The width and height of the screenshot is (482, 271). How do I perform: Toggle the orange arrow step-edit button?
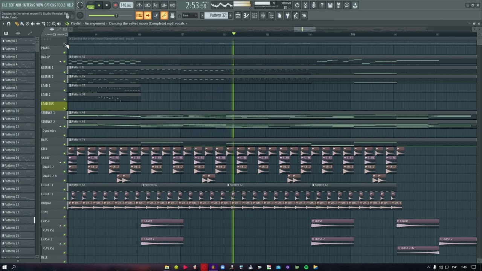coord(148,15)
